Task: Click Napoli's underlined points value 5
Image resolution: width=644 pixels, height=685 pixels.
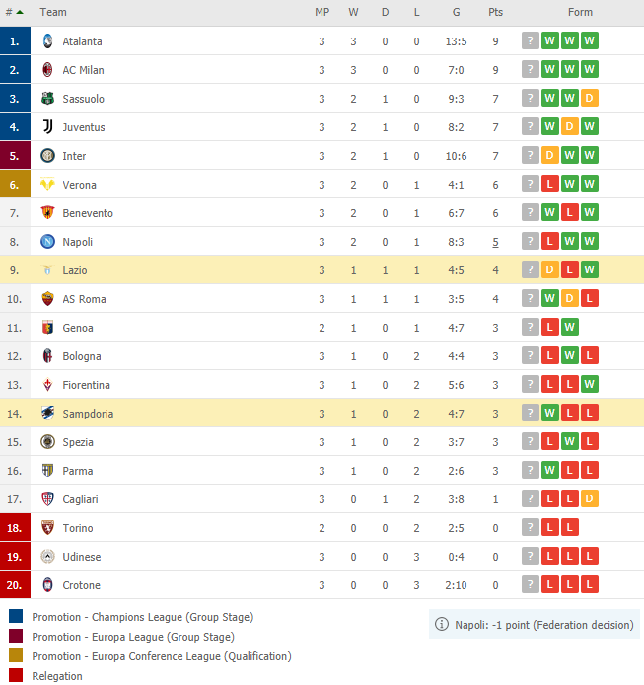Action: click(495, 242)
